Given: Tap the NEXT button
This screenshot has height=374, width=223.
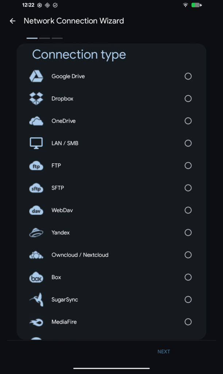Looking at the screenshot, I should (164, 351).
